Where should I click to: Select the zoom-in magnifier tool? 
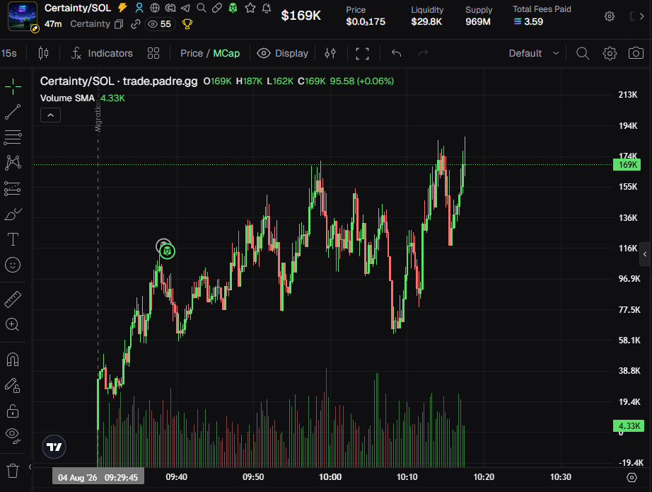(13, 325)
